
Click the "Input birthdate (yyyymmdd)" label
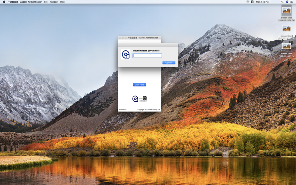click(x=146, y=51)
